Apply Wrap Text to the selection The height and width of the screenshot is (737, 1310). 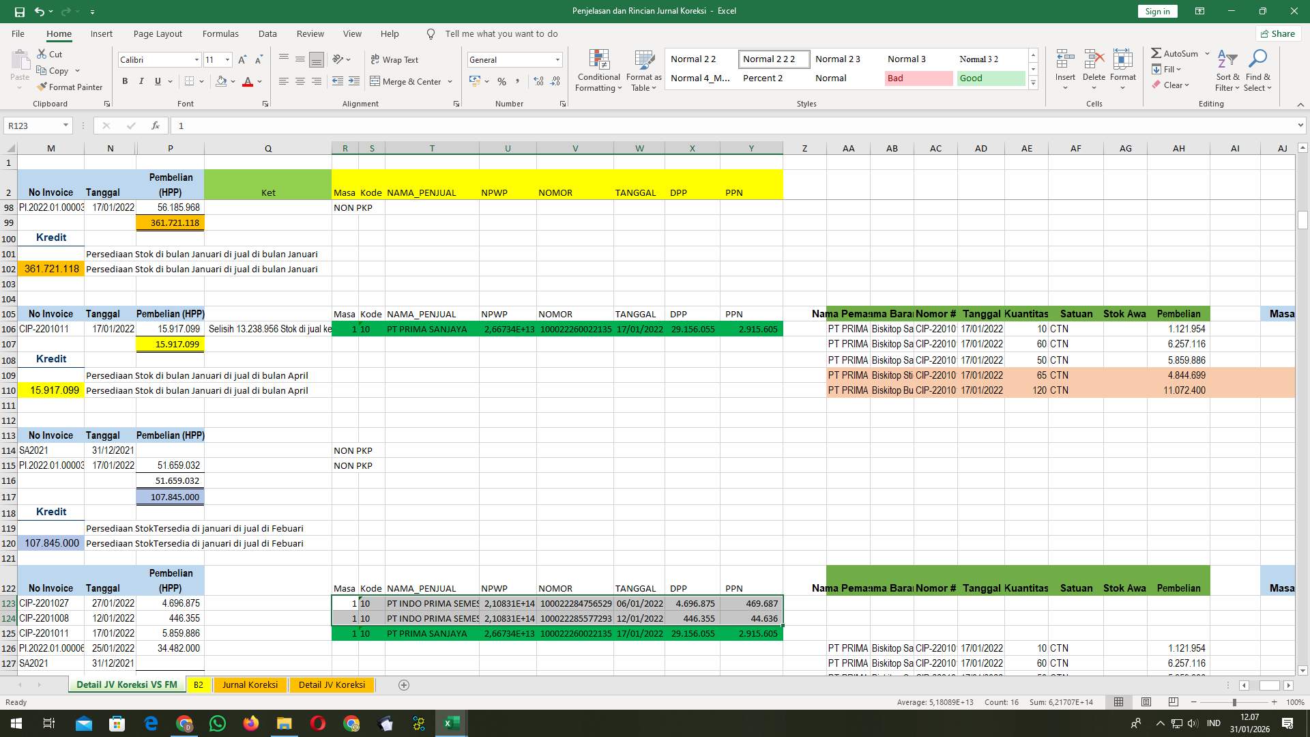[396, 59]
